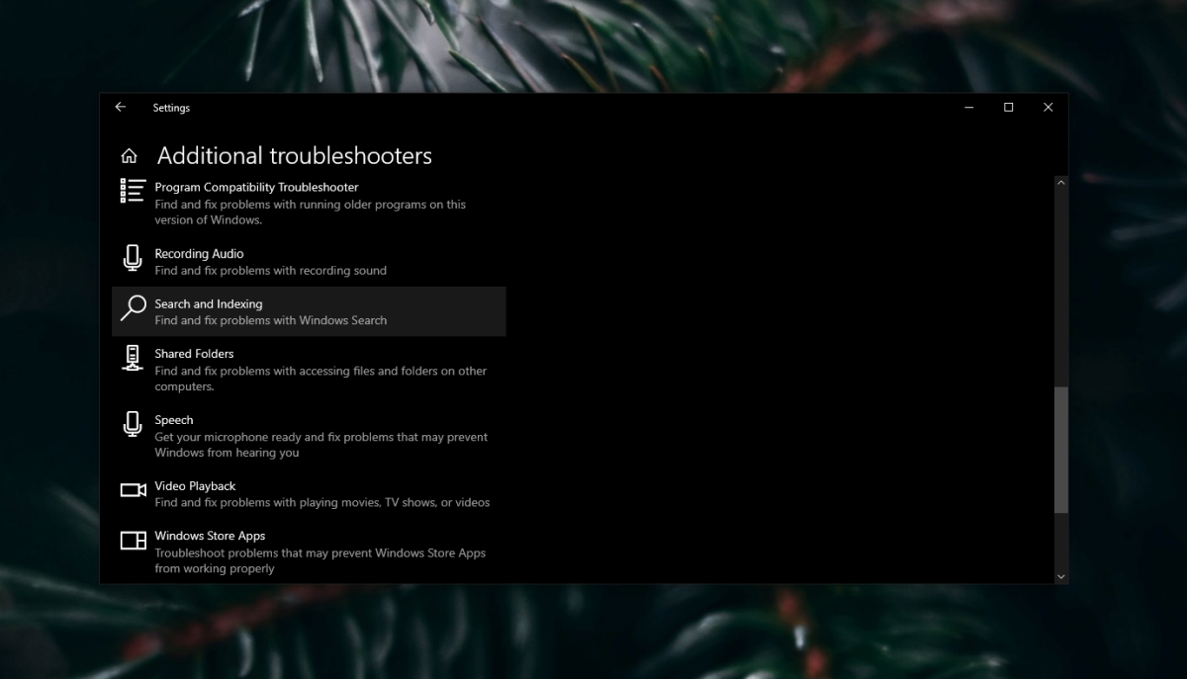Screen dimensions: 1187x679
Task: Click 'Get your microphone ready' description
Action: 320,445
